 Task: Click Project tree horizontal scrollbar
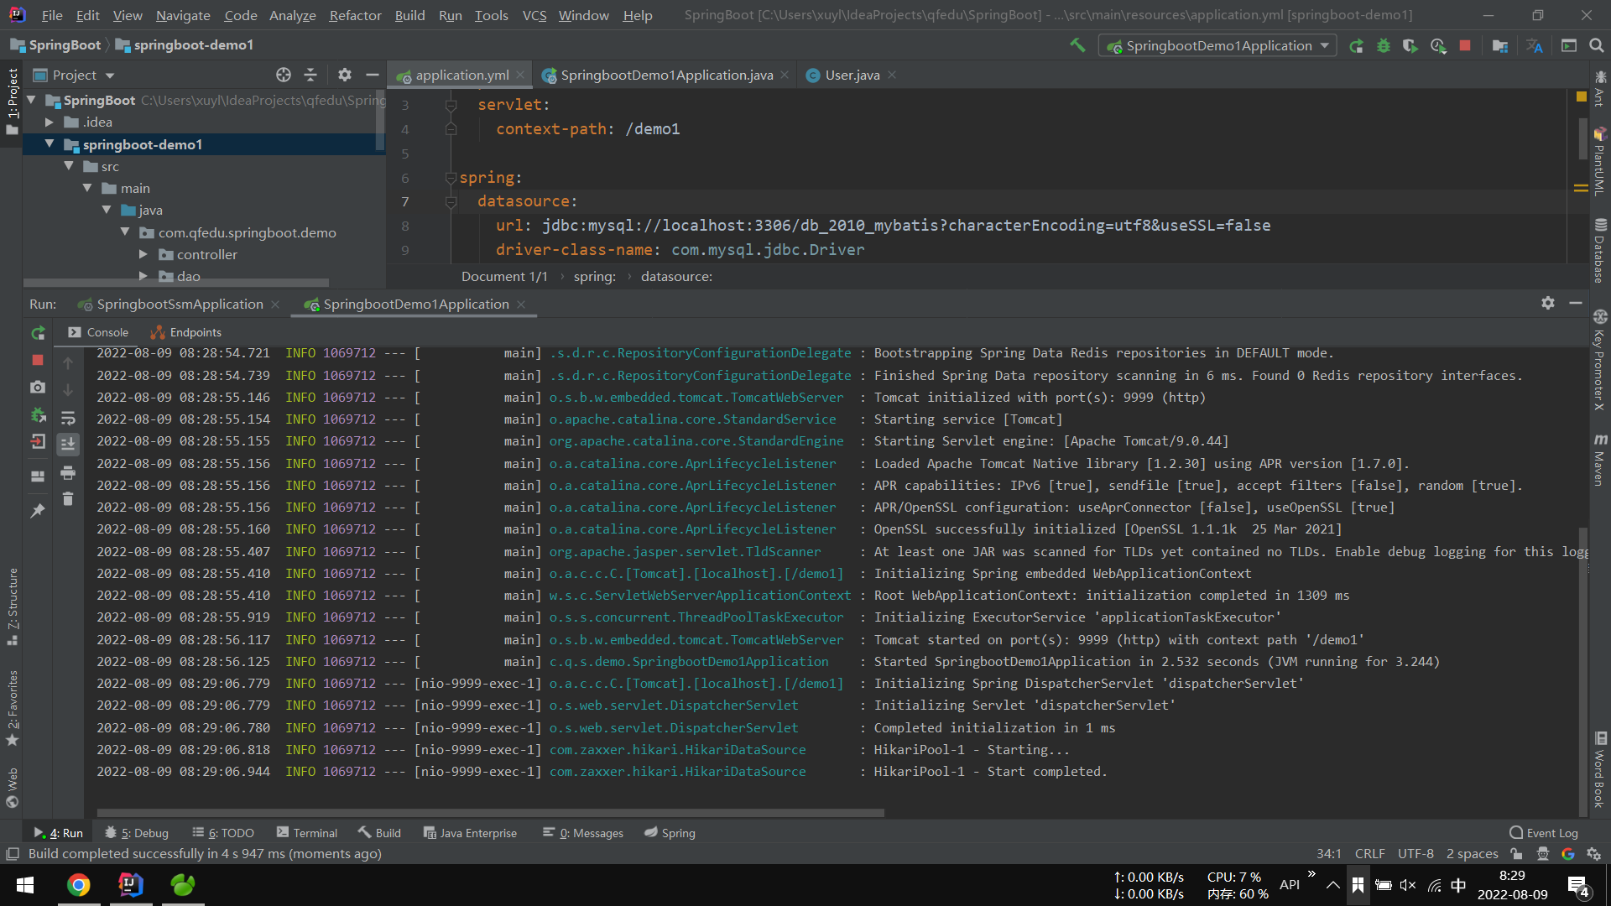pos(176,283)
